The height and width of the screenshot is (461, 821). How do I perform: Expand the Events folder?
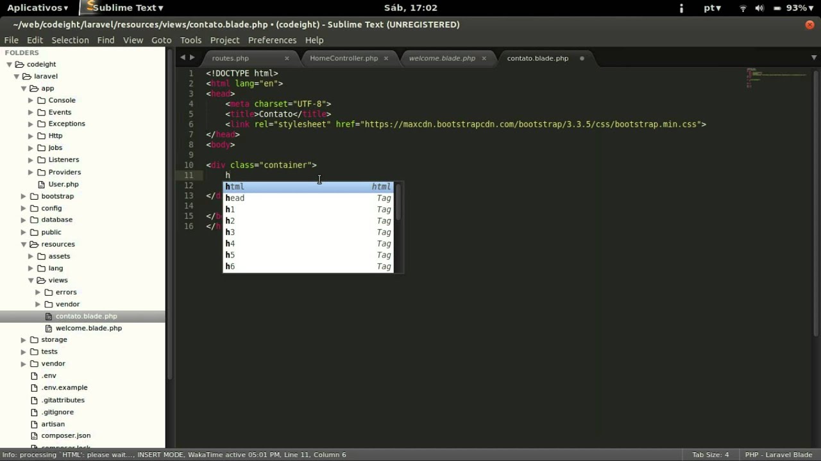click(31, 112)
